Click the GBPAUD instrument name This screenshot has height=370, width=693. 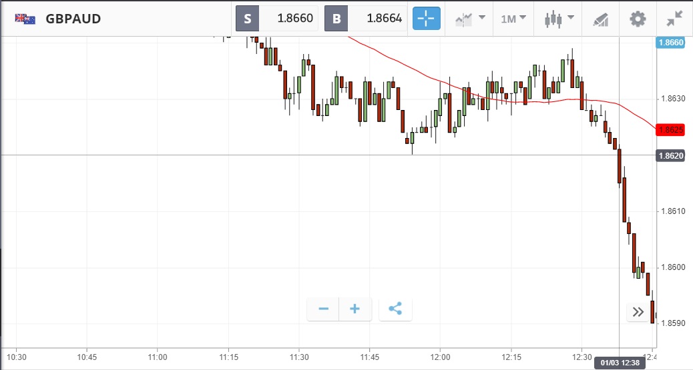pos(73,18)
